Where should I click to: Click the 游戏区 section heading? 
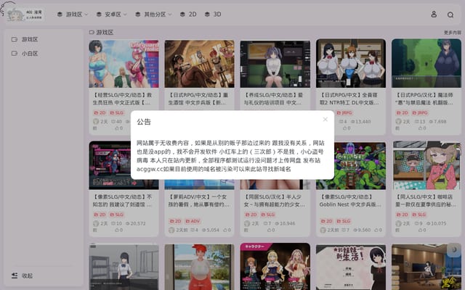point(102,32)
